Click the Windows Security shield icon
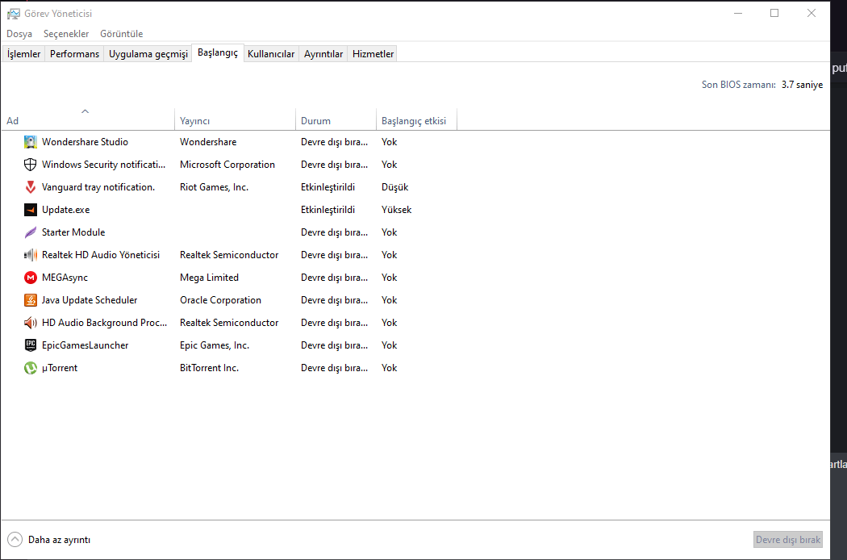 pos(31,165)
